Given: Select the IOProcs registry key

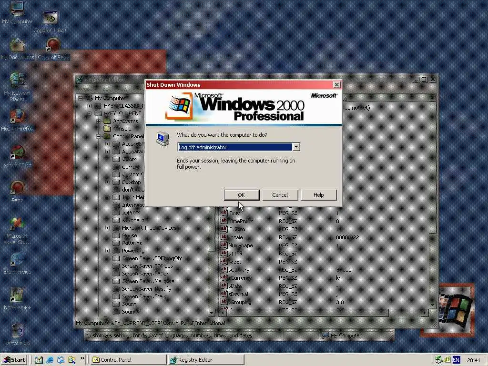Looking at the screenshot, I should [x=131, y=213].
